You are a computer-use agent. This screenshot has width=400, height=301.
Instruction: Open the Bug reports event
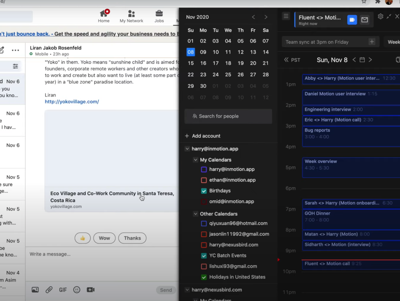pos(351,136)
